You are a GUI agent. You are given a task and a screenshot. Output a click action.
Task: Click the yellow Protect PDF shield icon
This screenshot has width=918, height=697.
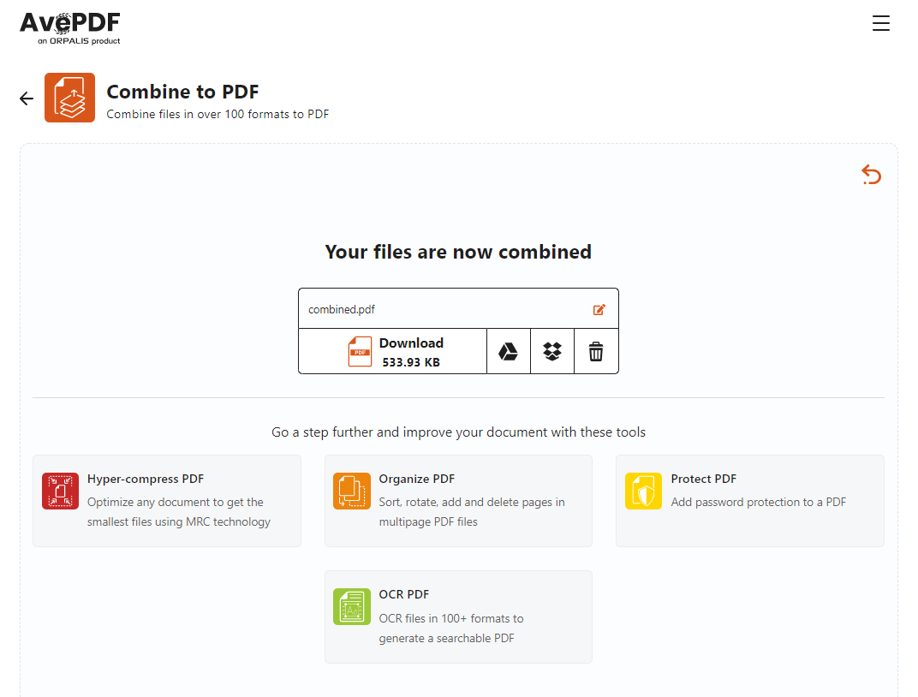[643, 491]
